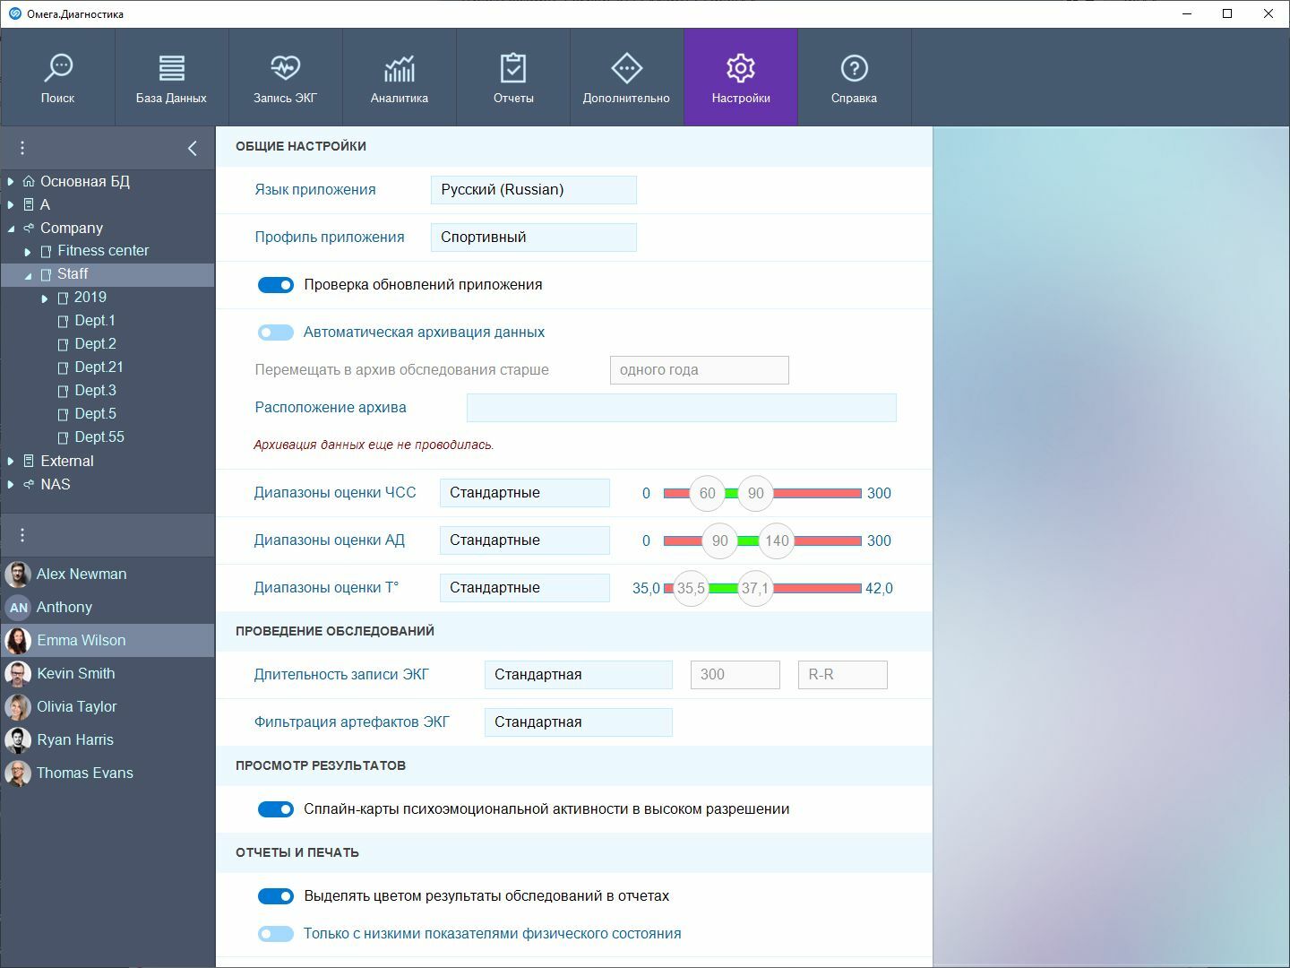Select Staff folder in tree
Screen dimensions: 1290x968
pos(107,274)
